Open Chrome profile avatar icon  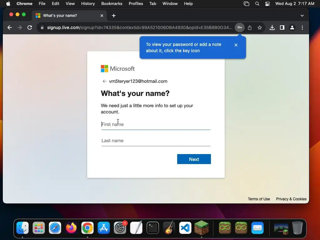click(x=292, y=27)
